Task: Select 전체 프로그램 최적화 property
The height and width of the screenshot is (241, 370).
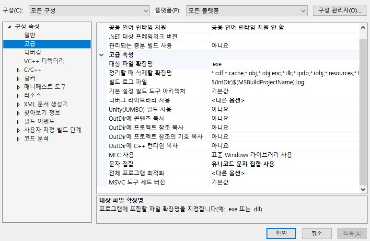Action: click(158, 173)
